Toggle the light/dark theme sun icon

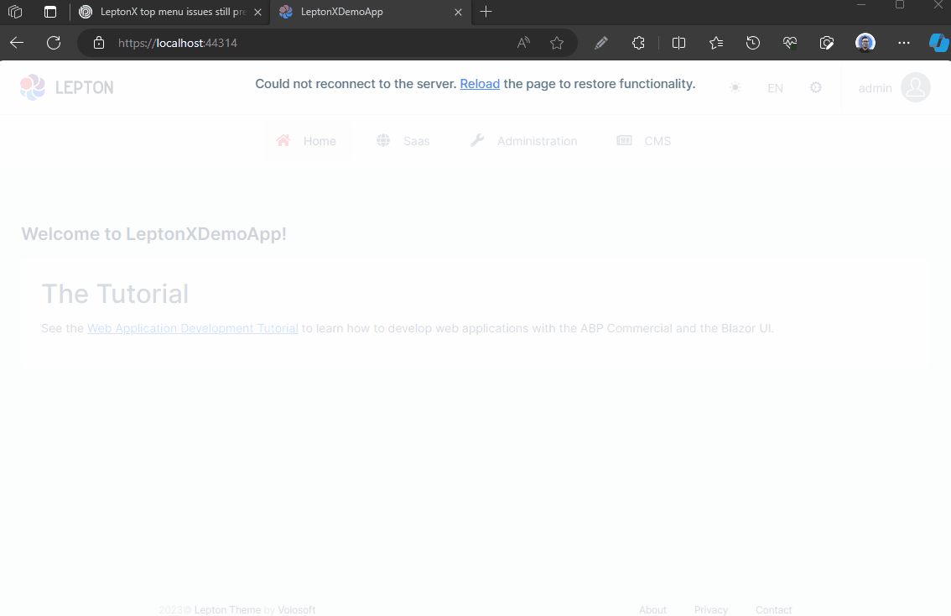click(735, 87)
